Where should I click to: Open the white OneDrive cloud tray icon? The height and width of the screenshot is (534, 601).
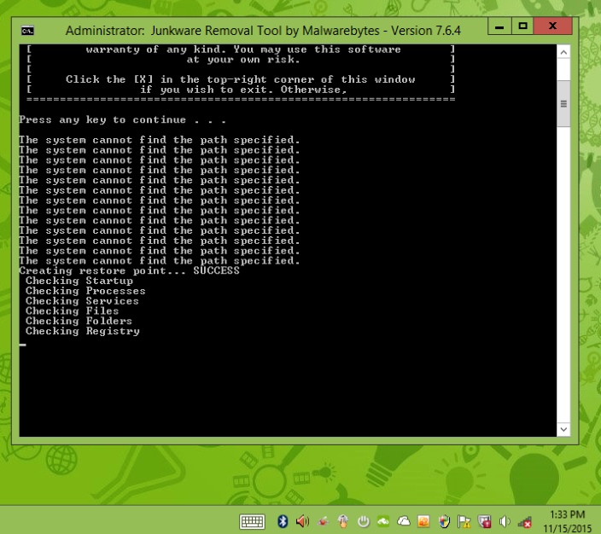pyautogui.click(x=404, y=521)
